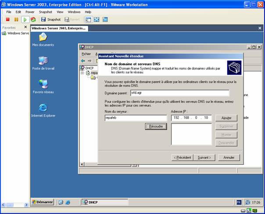This screenshot has width=265, height=214.
Task: Open the VMware Windows menu
Action: point(74,12)
